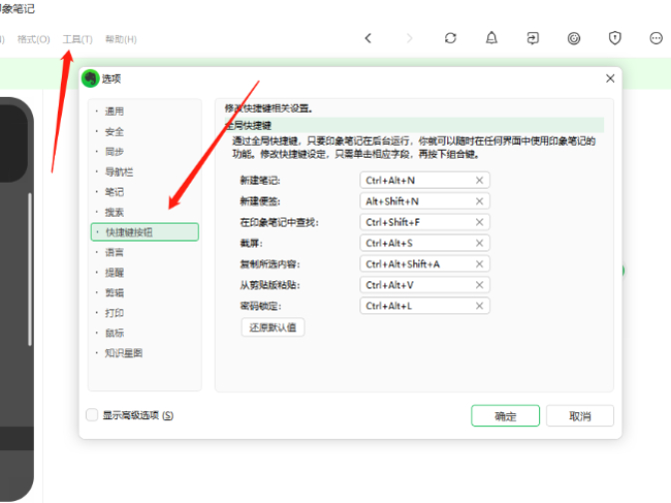Click the share/export note icon
This screenshot has width=671, height=503.
click(x=533, y=39)
